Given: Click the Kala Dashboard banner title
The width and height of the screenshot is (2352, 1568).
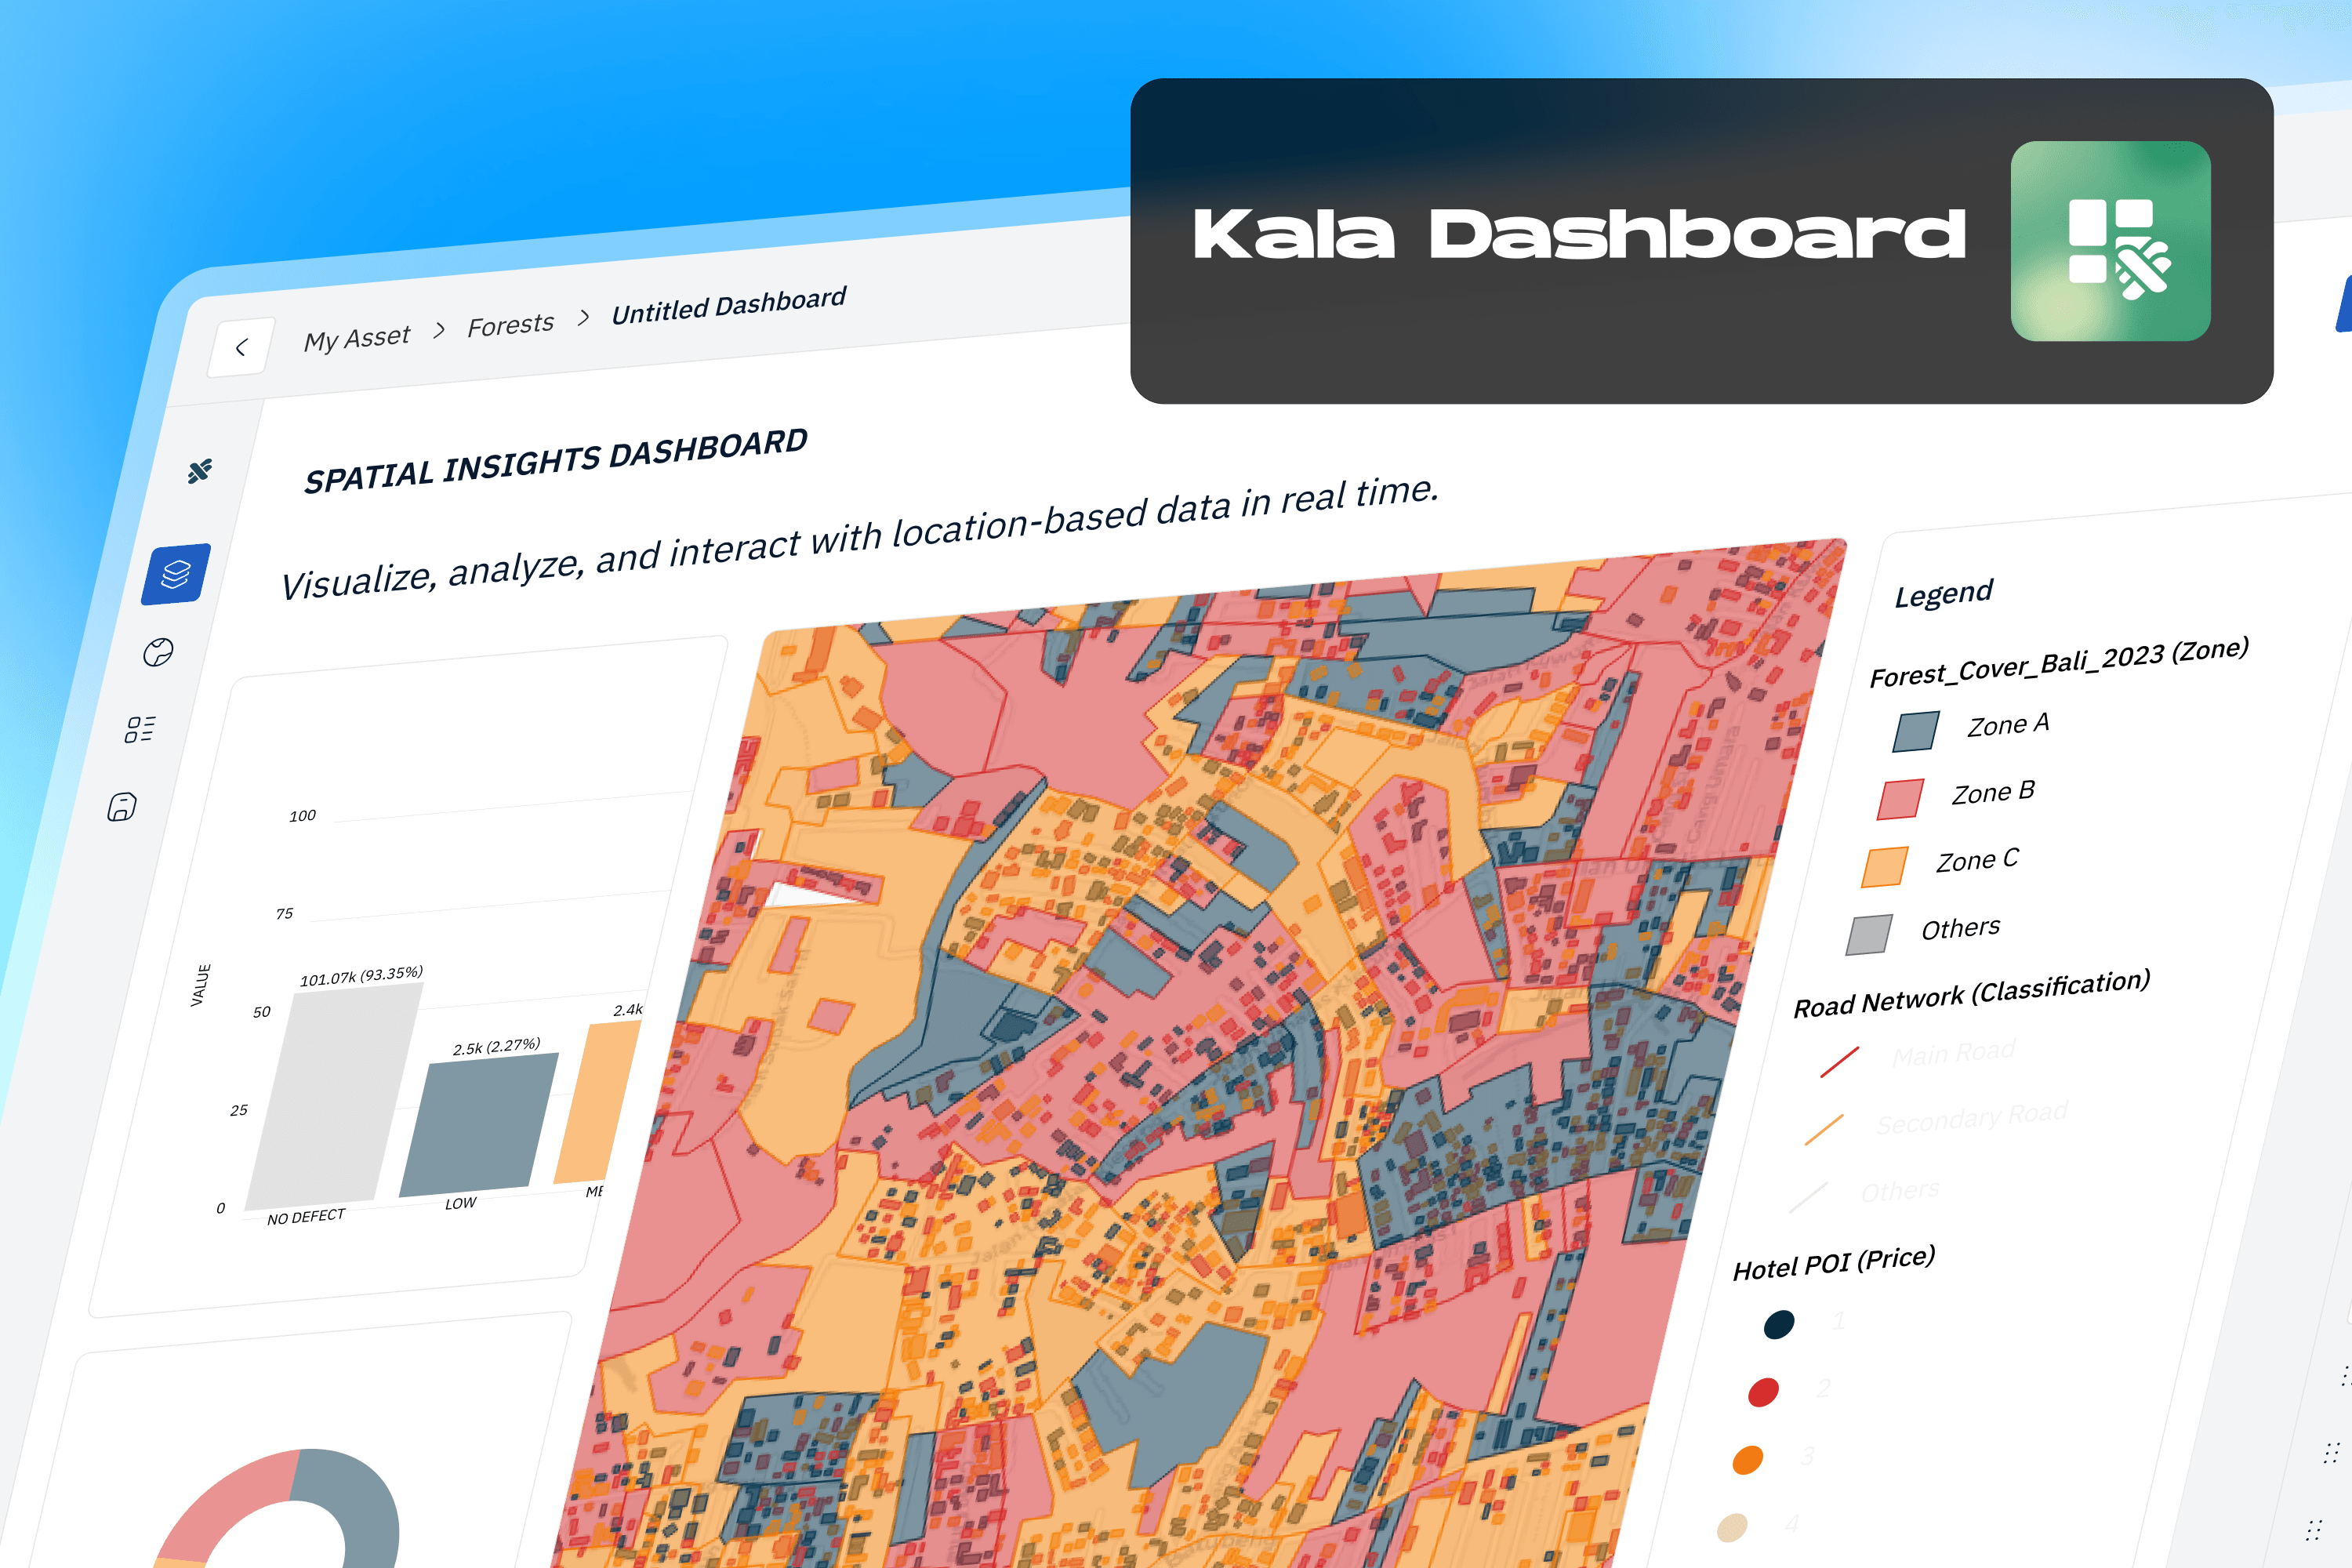Looking at the screenshot, I should click(x=1579, y=235).
